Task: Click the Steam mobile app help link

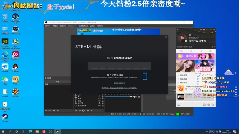Action: coord(119,88)
